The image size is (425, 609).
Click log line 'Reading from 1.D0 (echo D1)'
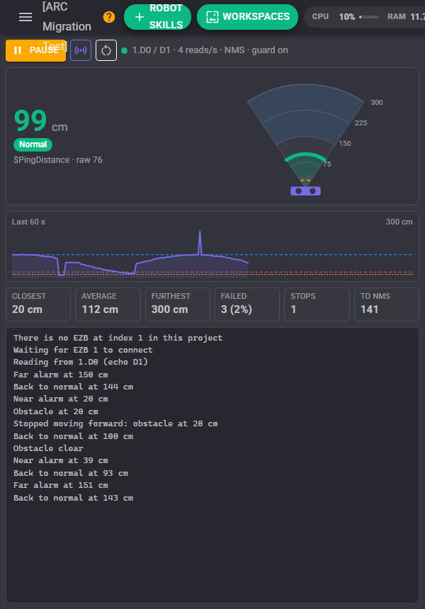click(81, 362)
